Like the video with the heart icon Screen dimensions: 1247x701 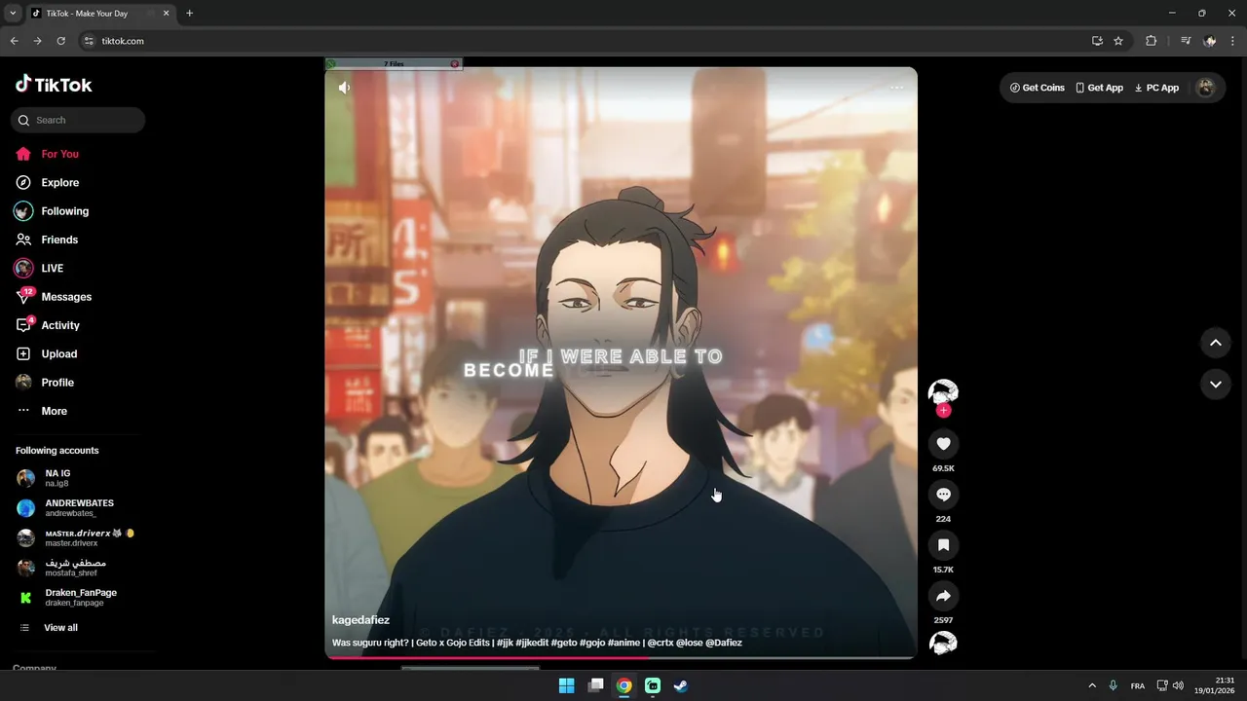pyautogui.click(x=943, y=444)
